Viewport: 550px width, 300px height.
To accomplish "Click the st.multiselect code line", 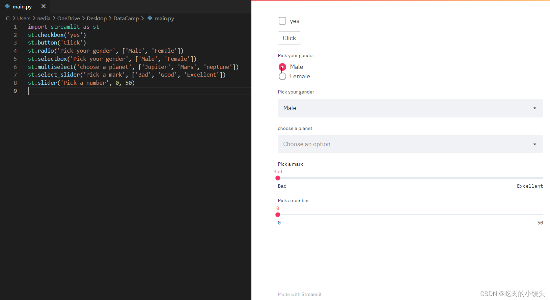I will pos(133,67).
